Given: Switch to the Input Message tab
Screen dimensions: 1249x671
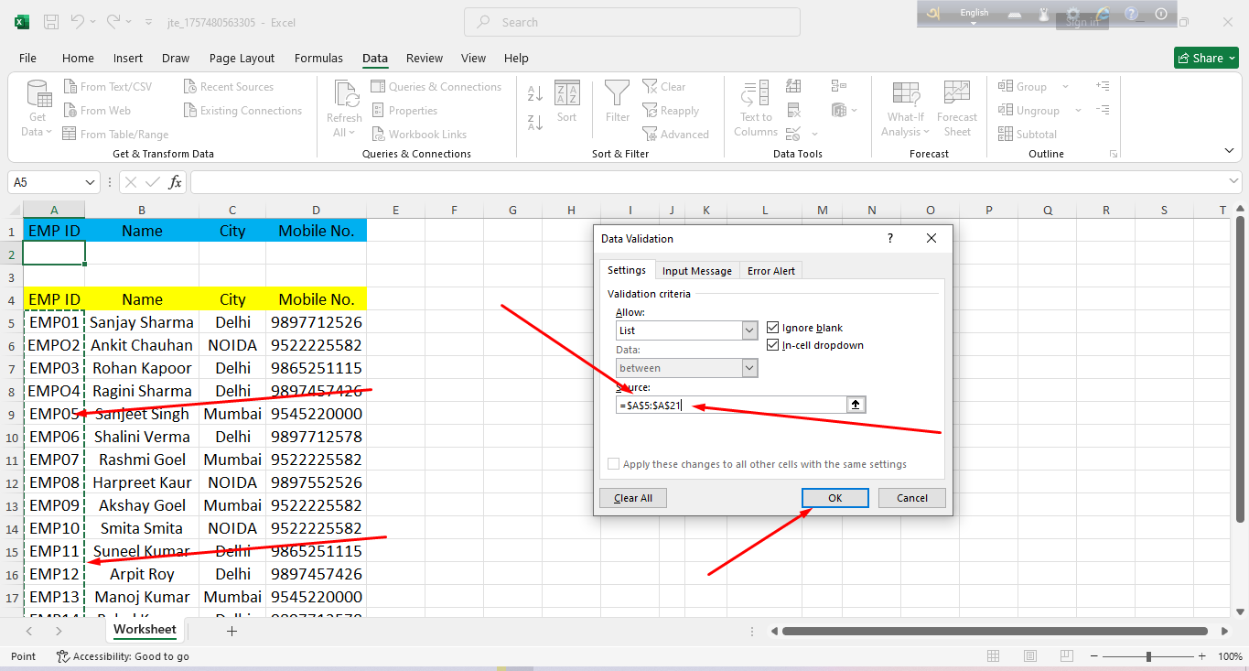Looking at the screenshot, I should point(696,271).
